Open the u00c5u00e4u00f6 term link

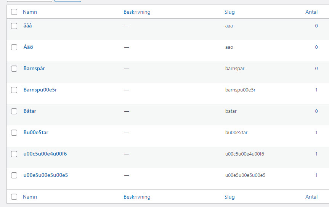[45, 154]
